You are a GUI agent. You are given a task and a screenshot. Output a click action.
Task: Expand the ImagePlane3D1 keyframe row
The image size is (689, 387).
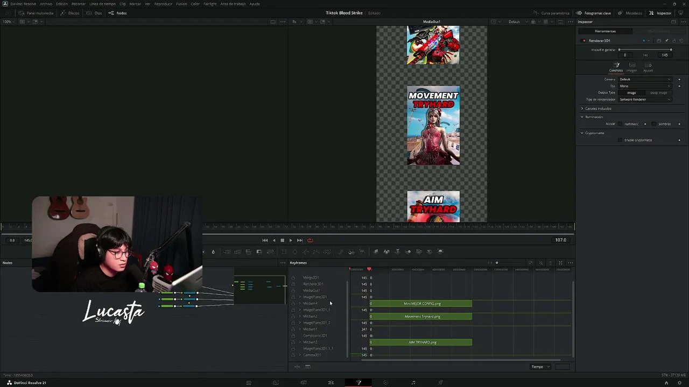tap(300, 297)
